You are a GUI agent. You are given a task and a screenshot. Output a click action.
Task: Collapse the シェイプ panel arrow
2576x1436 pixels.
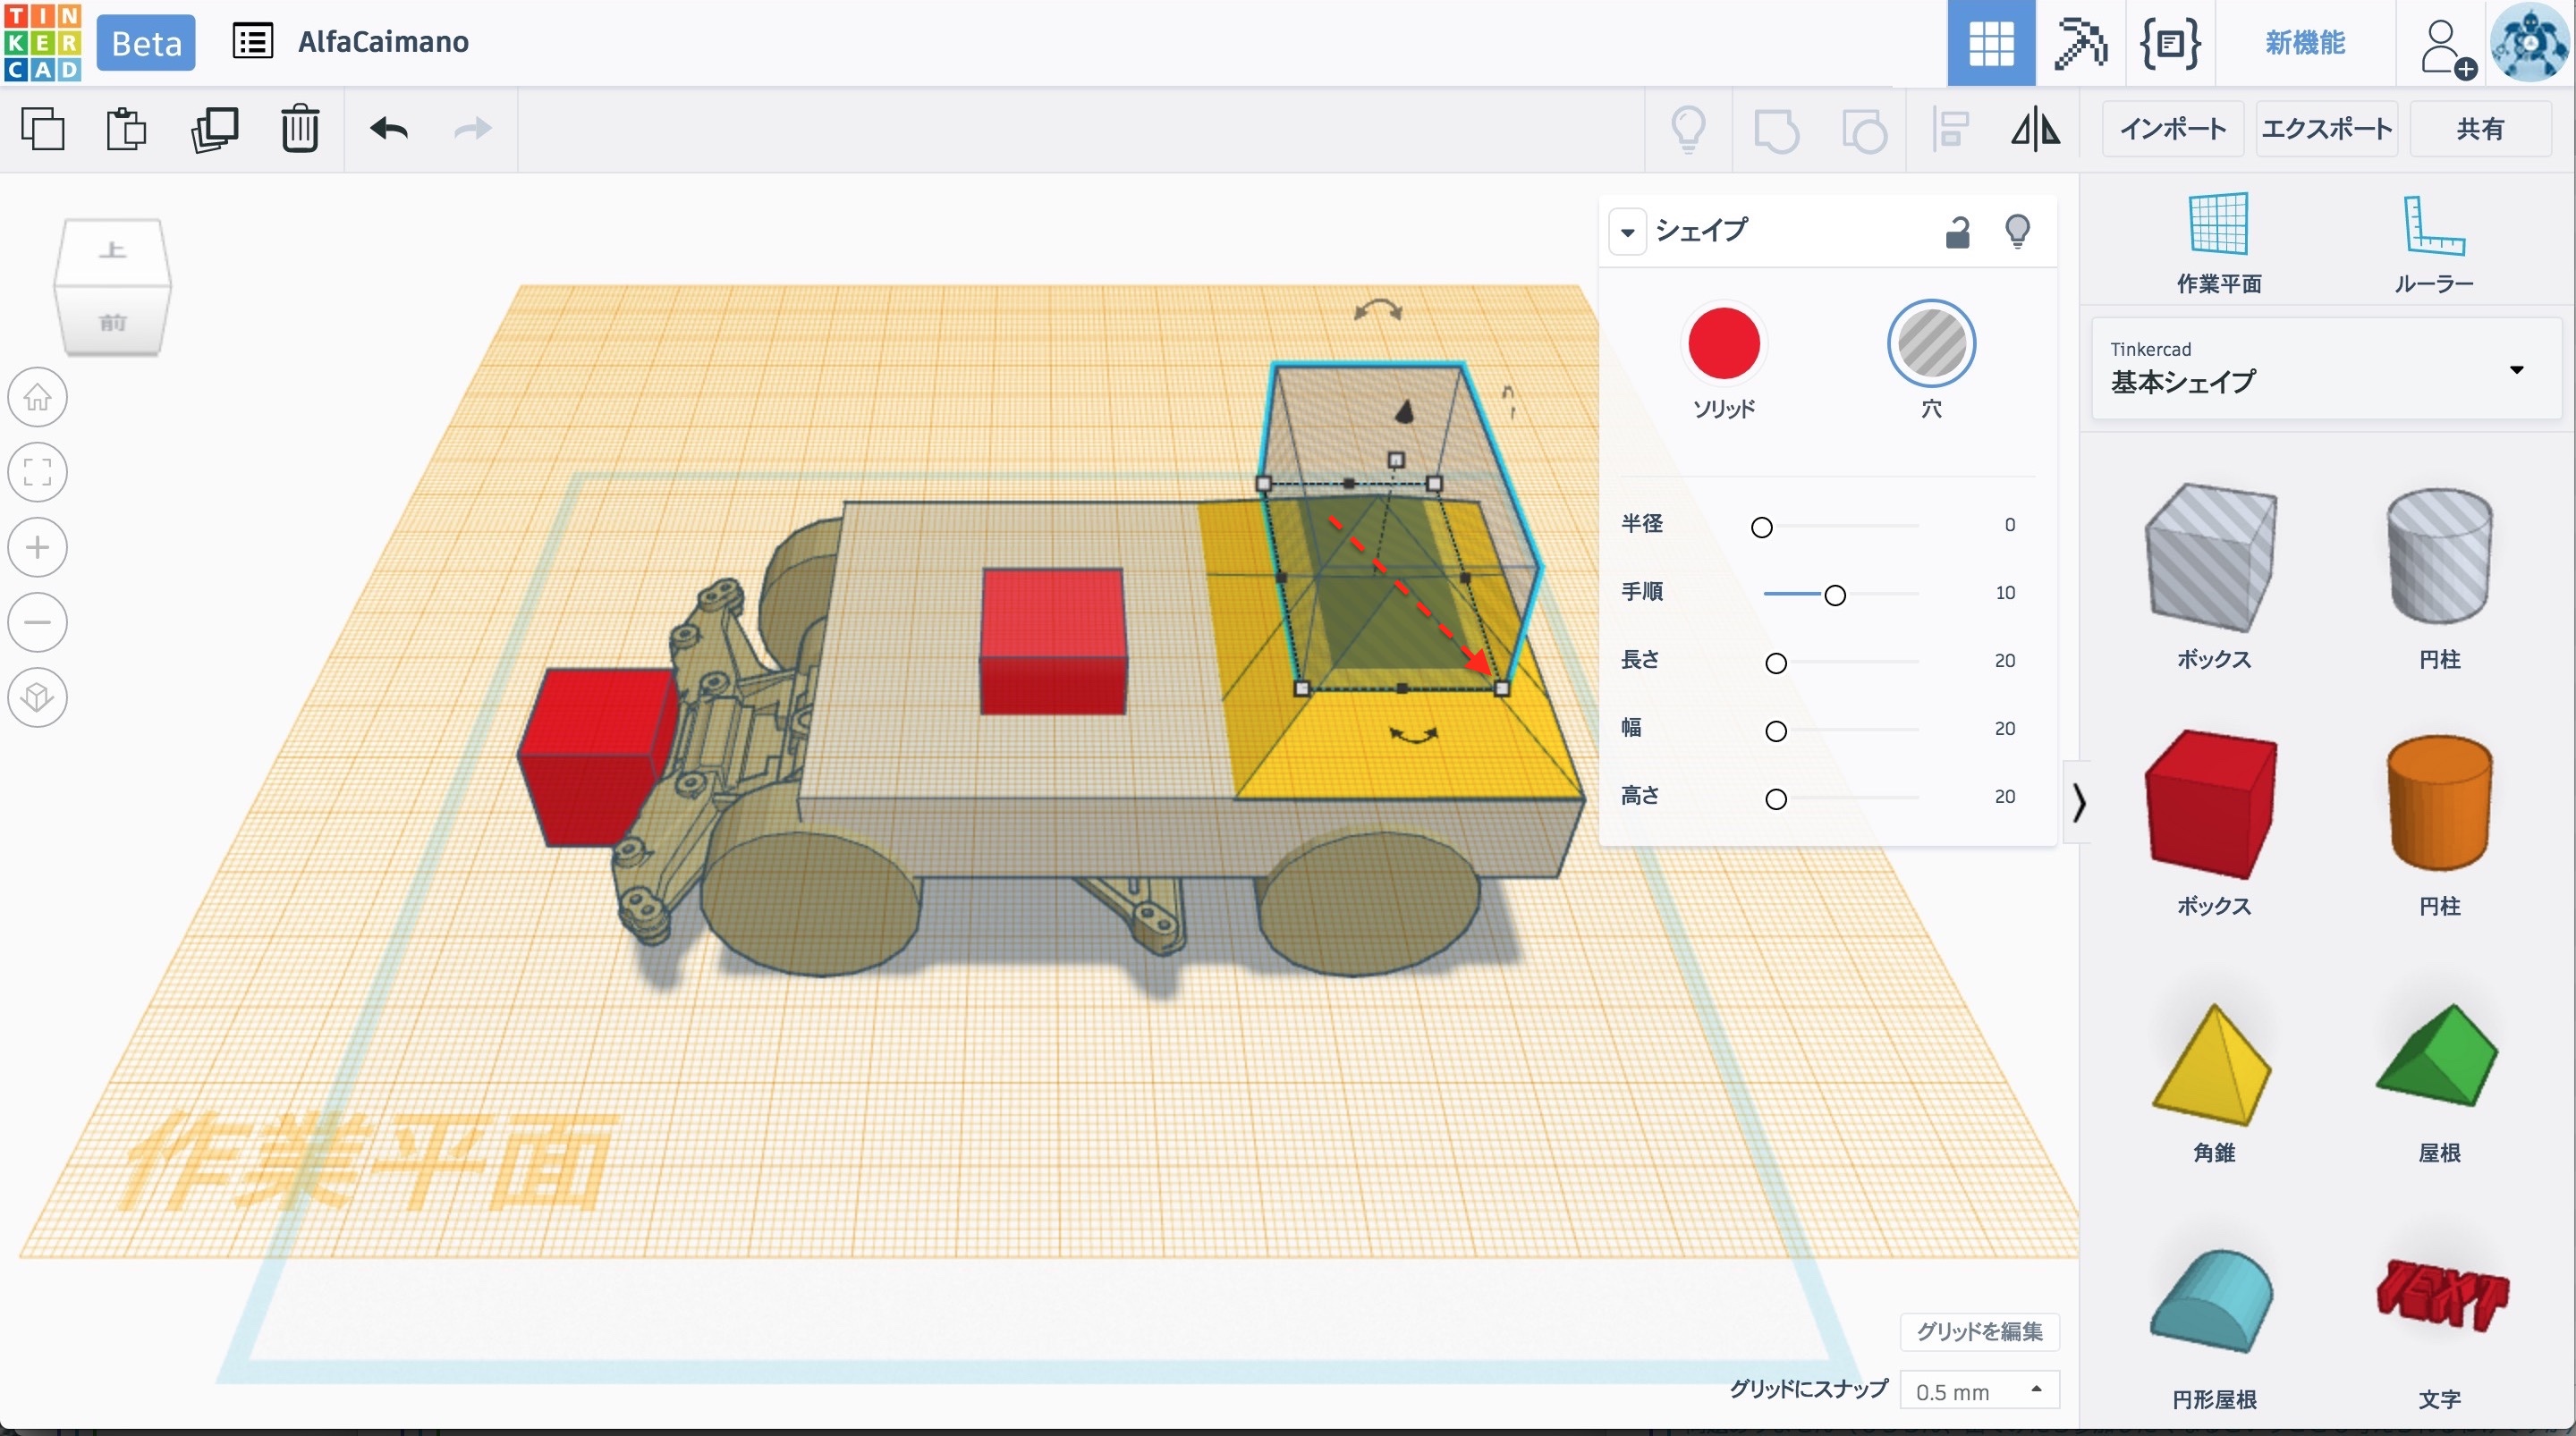tap(1627, 232)
